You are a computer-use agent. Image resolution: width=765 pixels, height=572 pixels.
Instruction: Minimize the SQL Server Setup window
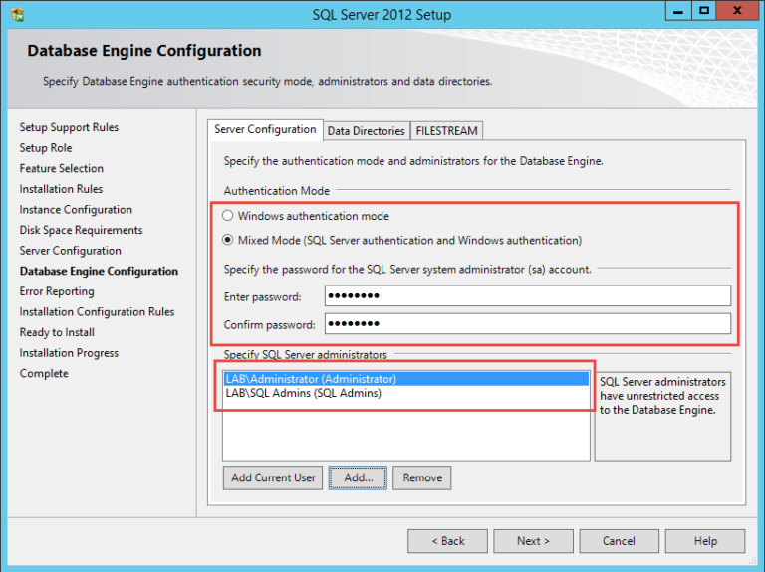[x=676, y=12]
